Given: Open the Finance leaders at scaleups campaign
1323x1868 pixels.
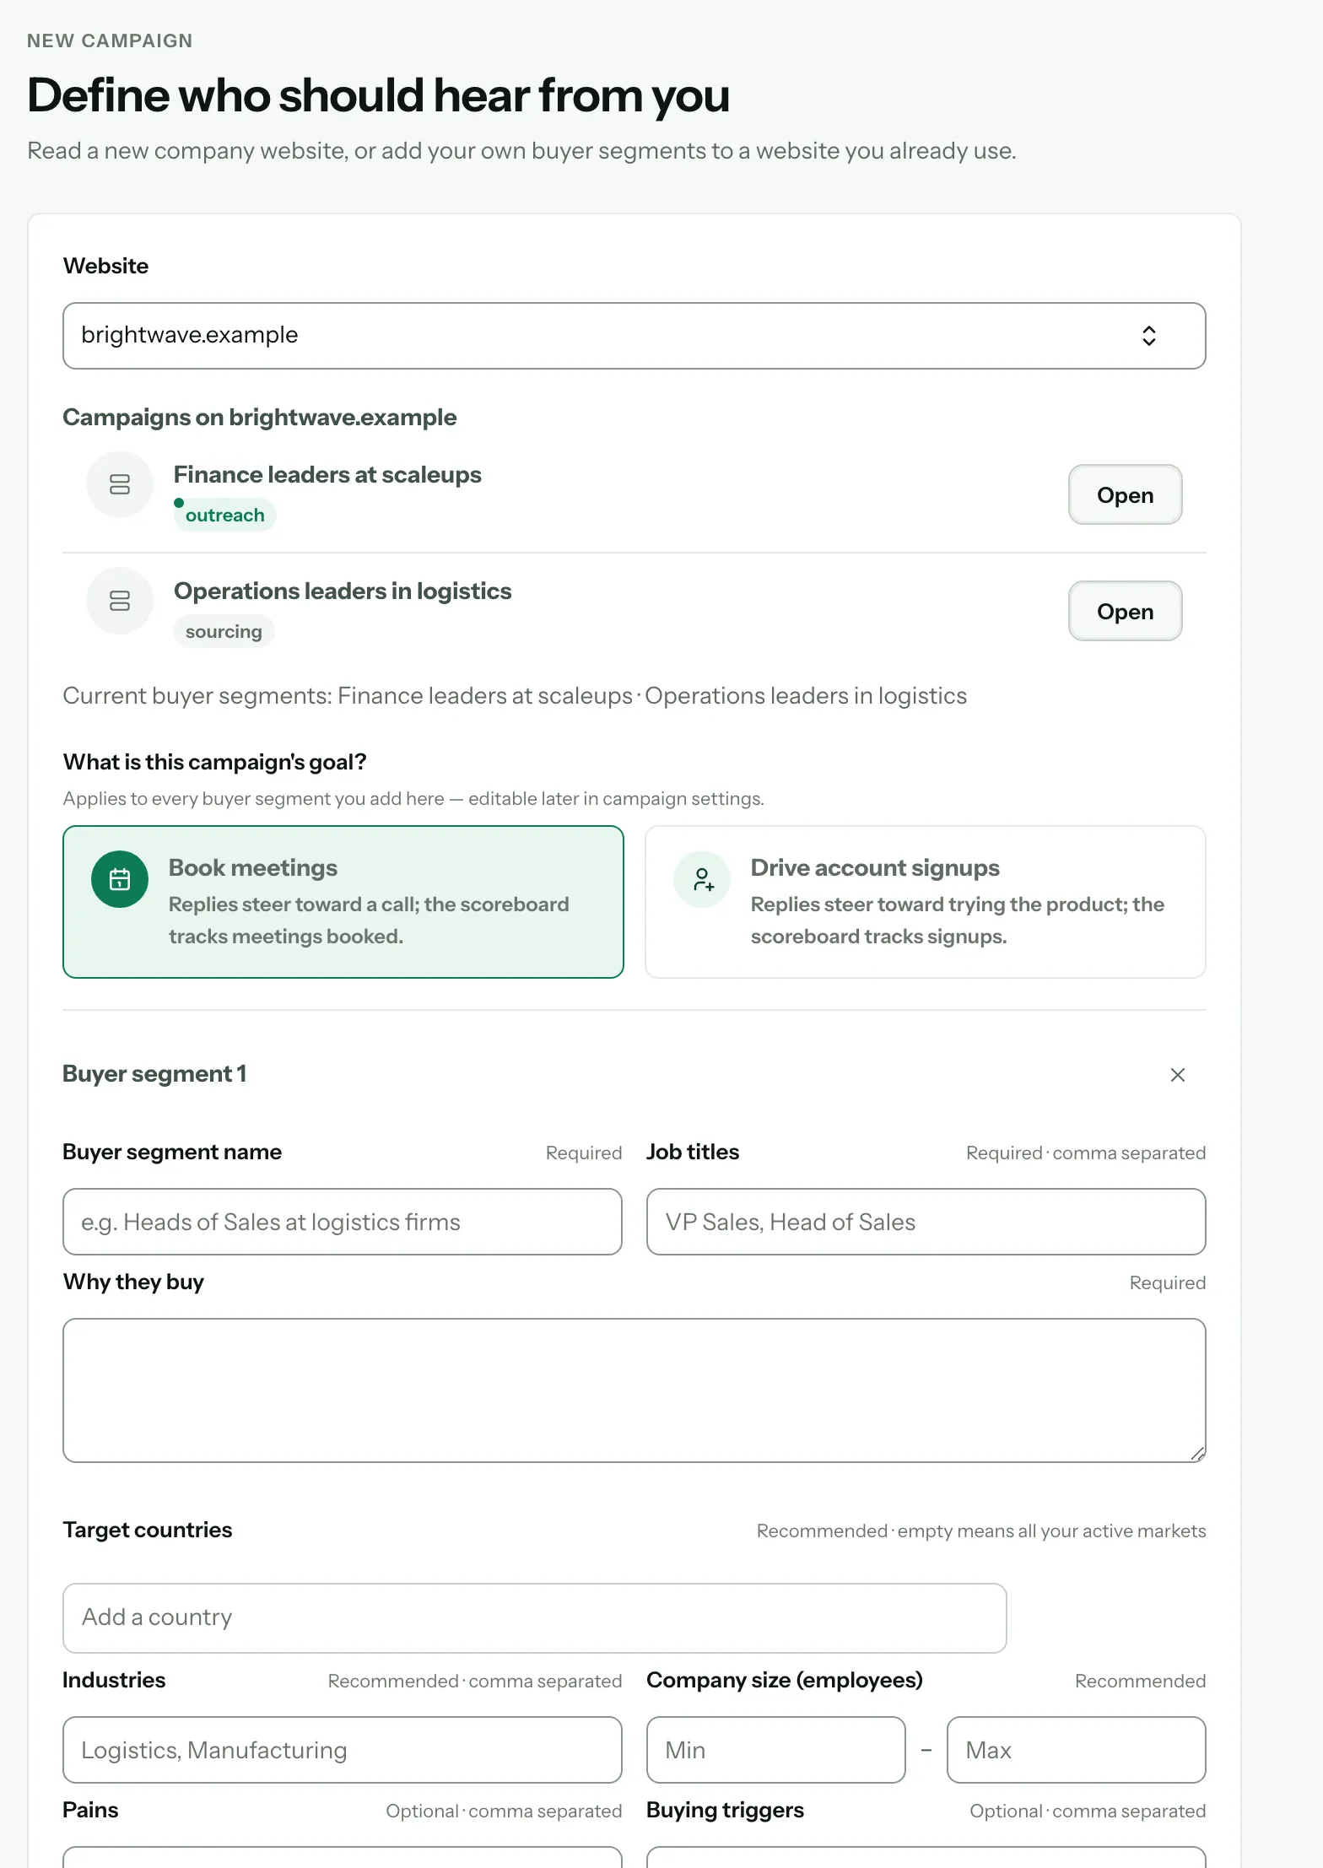Looking at the screenshot, I should pyautogui.click(x=1125, y=494).
